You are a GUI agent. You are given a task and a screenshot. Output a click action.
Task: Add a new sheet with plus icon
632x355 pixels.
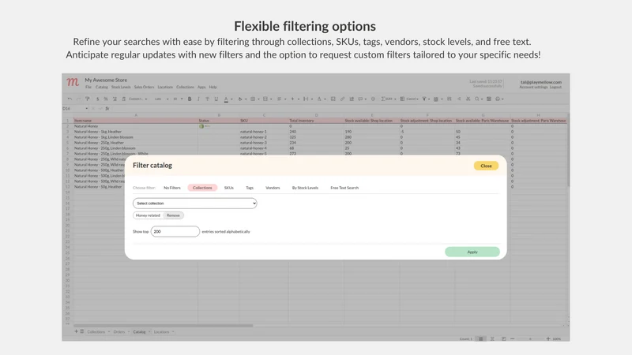(76, 331)
